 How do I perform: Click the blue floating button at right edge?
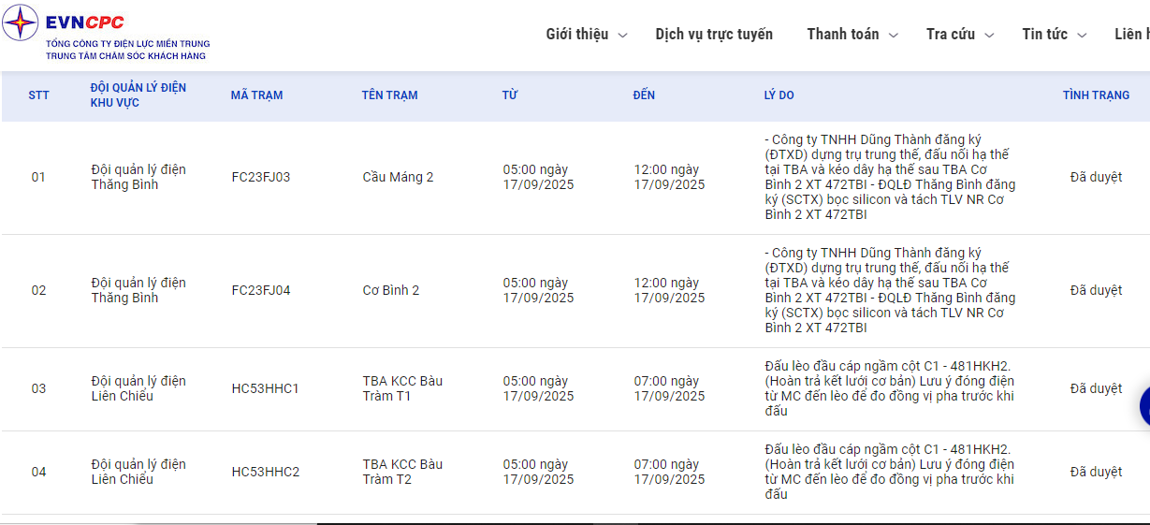[1144, 407]
